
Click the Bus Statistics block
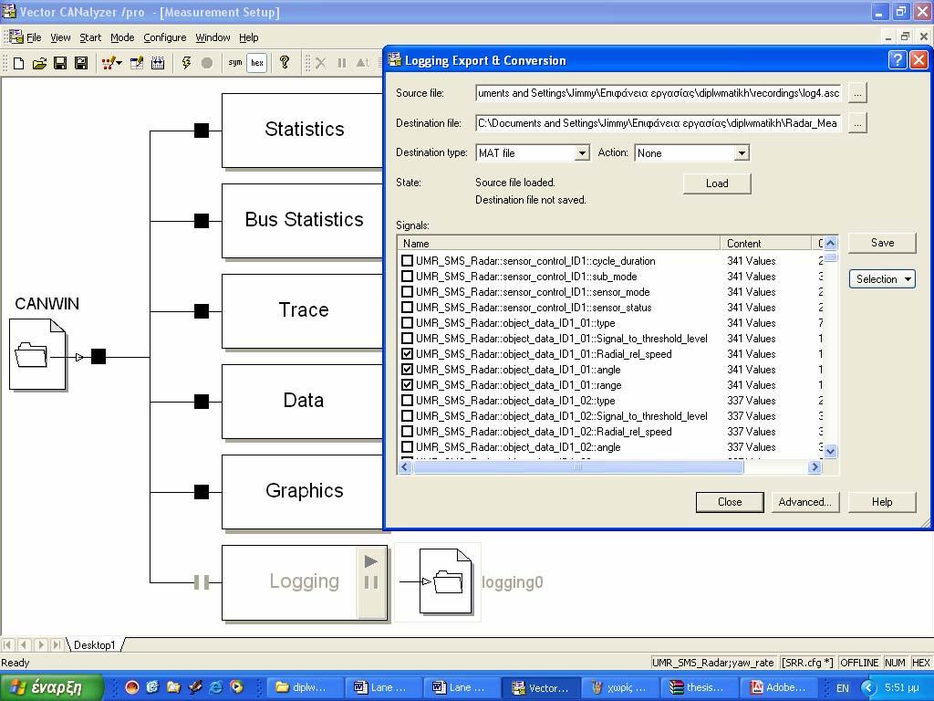304,220
